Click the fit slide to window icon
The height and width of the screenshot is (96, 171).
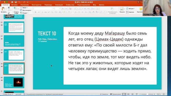point(164,94)
